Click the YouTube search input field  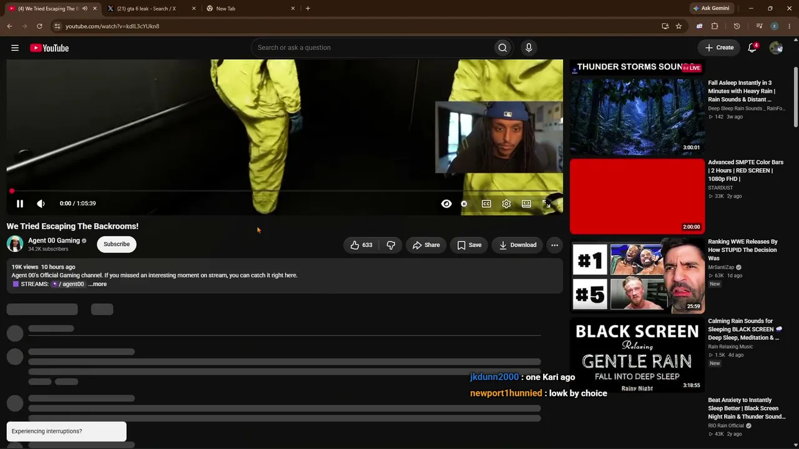372,47
